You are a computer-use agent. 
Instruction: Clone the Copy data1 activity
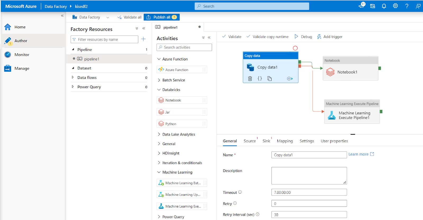(269, 78)
